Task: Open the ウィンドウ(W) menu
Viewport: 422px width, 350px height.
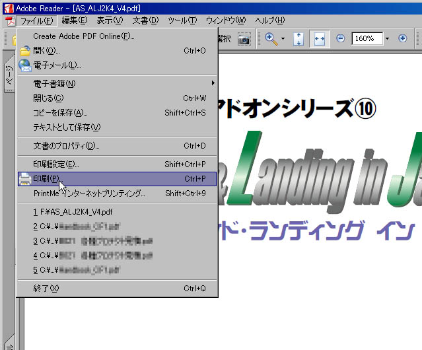Action: point(226,20)
